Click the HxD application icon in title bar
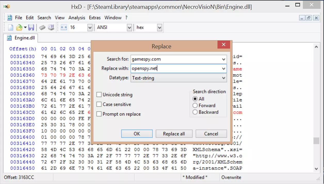 click(x=7, y=6)
